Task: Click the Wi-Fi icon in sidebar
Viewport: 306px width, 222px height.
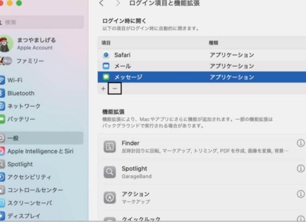Action: click(x=2, y=80)
